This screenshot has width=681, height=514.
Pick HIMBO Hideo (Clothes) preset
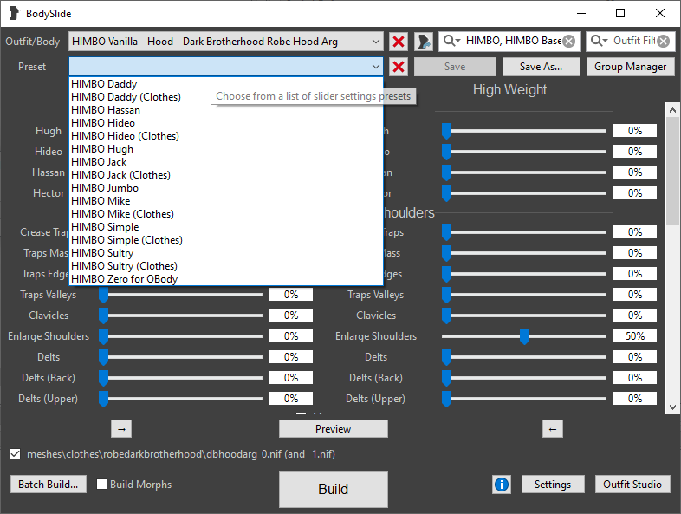pos(226,136)
